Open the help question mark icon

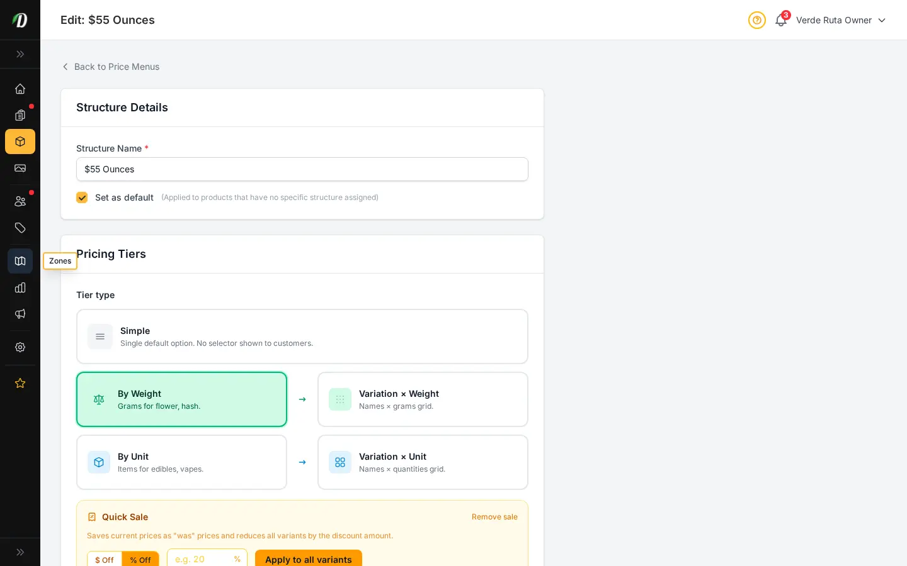coord(757,20)
